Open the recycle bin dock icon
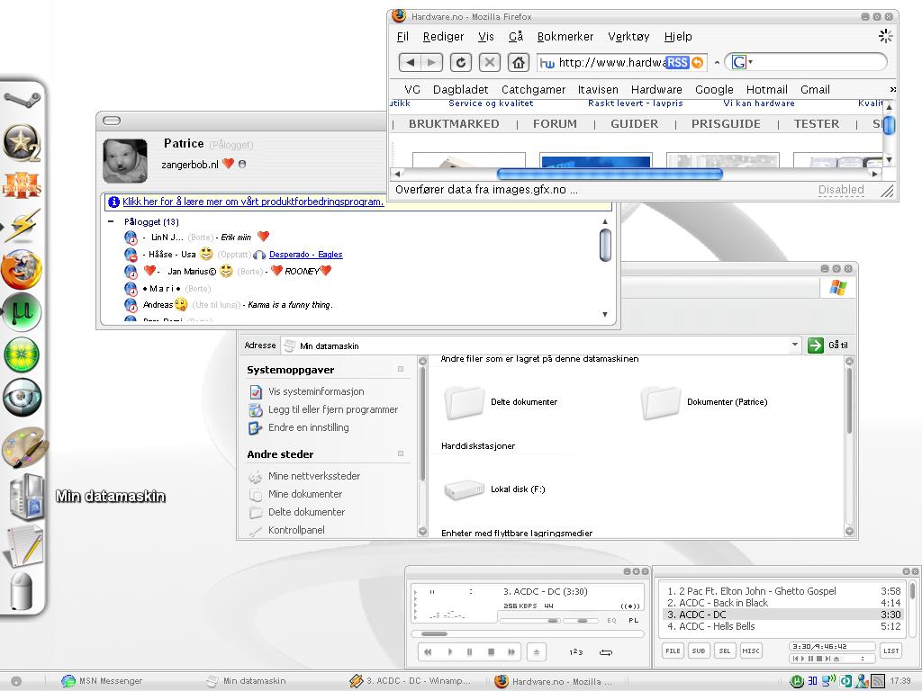922x691 pixels. click(x=22, y=591)
